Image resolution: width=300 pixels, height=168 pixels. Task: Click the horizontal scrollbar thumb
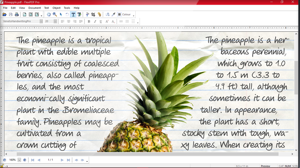pos(147,154)
